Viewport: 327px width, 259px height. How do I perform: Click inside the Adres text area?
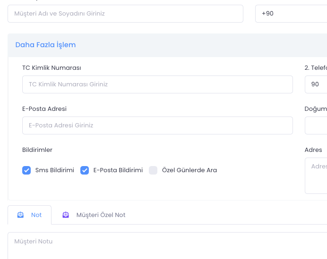317,175
